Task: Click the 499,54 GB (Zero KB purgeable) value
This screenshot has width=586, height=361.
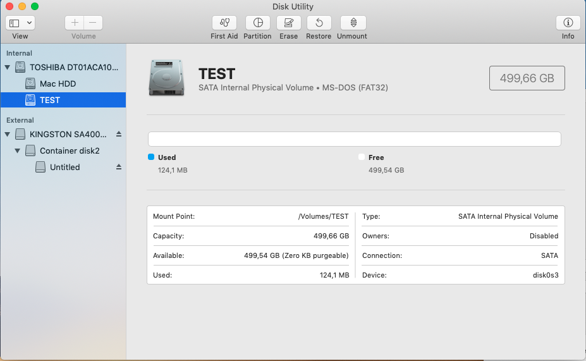Action: (x=296, y=255)
